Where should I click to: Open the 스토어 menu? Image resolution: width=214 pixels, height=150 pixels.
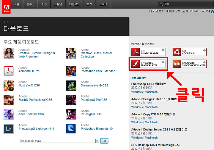tap(103, 4)
